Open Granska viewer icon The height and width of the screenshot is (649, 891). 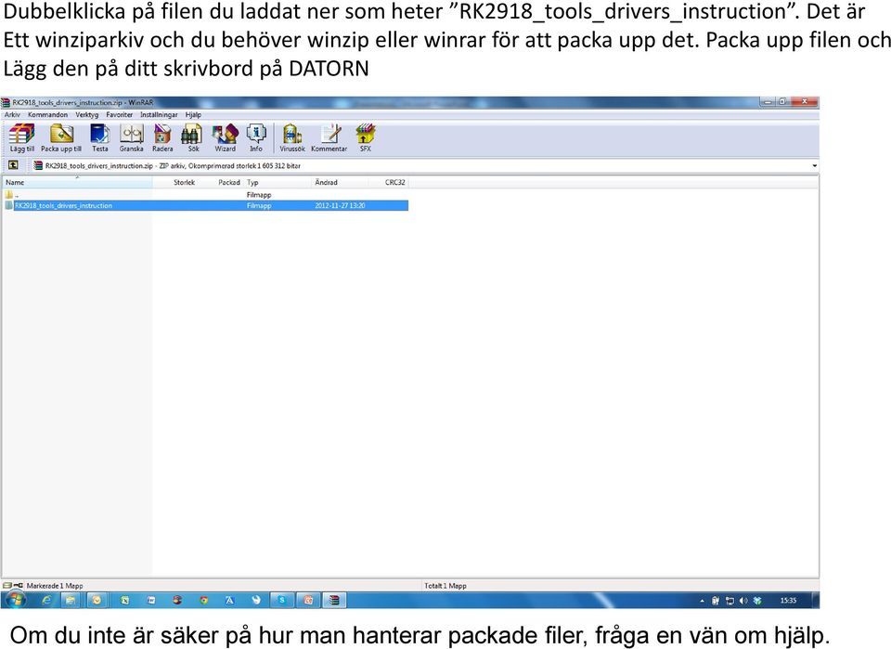131,138
